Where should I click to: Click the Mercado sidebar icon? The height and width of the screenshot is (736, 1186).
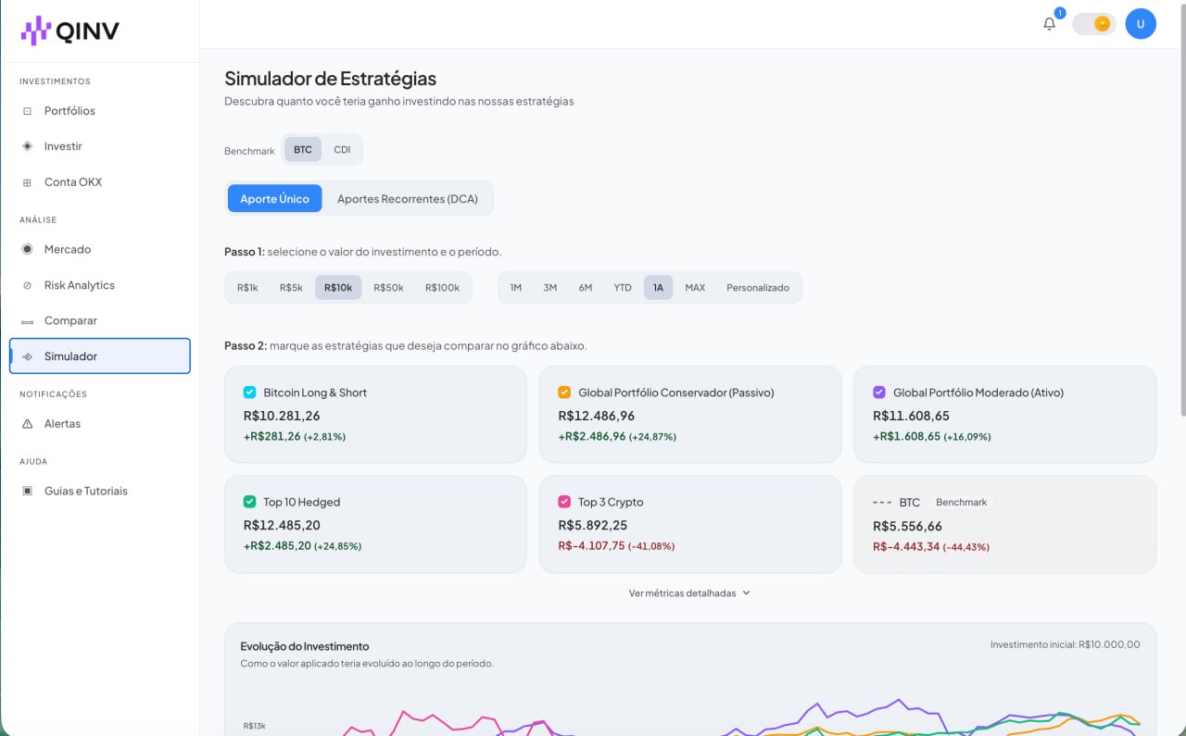tap(27, 250)
